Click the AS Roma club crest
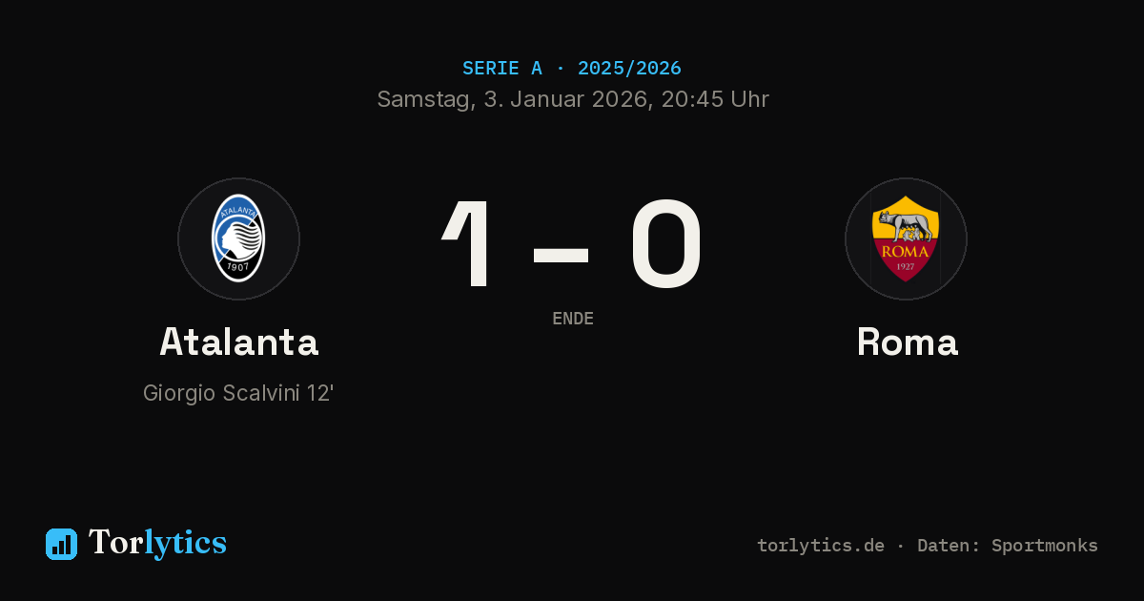Viewport: 1144px width, 601px height. (x=906, y=238)
